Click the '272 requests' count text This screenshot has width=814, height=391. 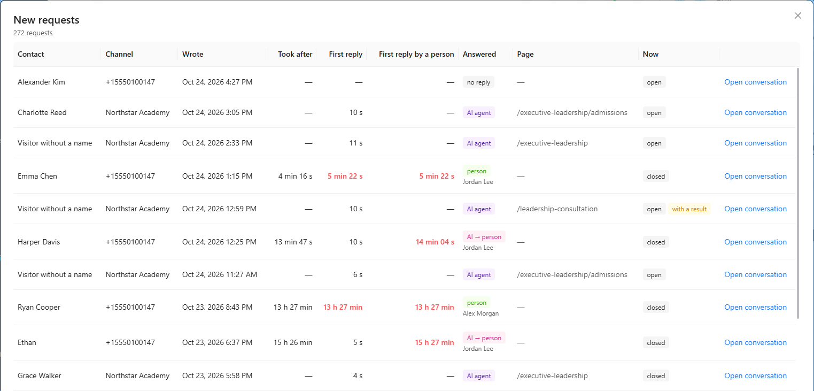pos(33,33)
